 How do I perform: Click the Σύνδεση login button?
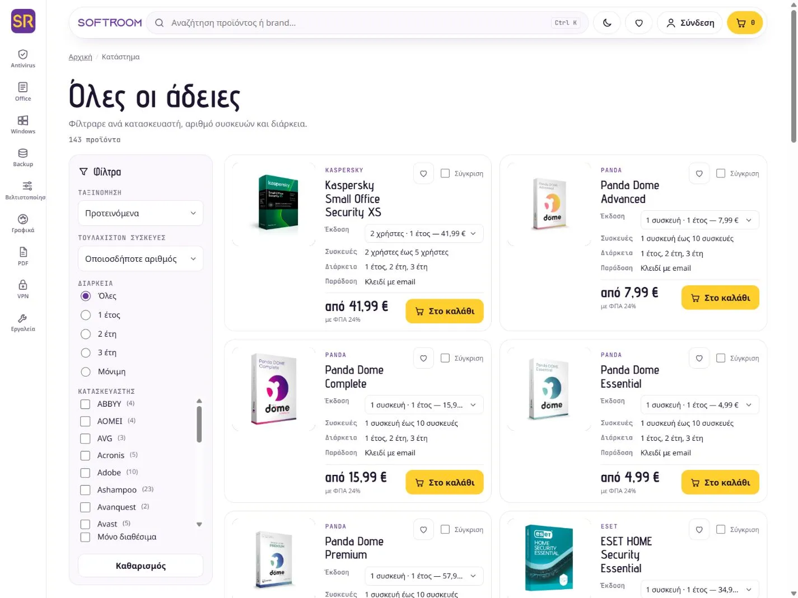pyautogui.click(x=690, y=23)
